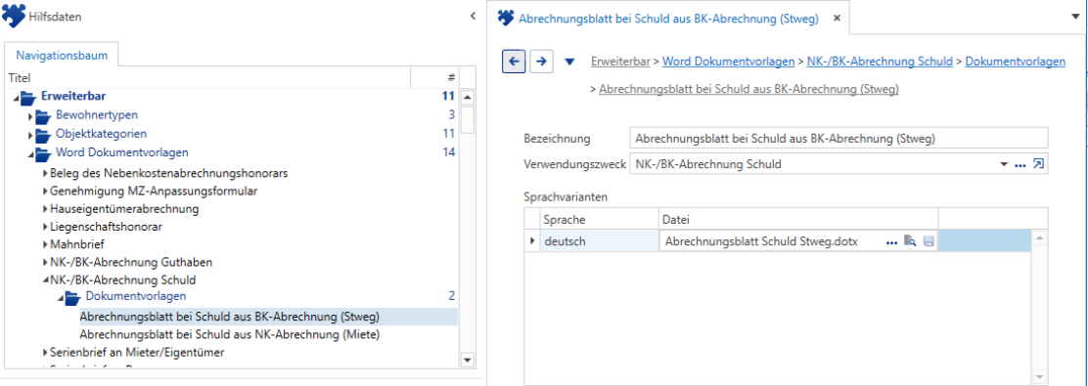
Task: Select NK-/BK-Abrechnung Guthaben tree item
Action: pos(131,262)
